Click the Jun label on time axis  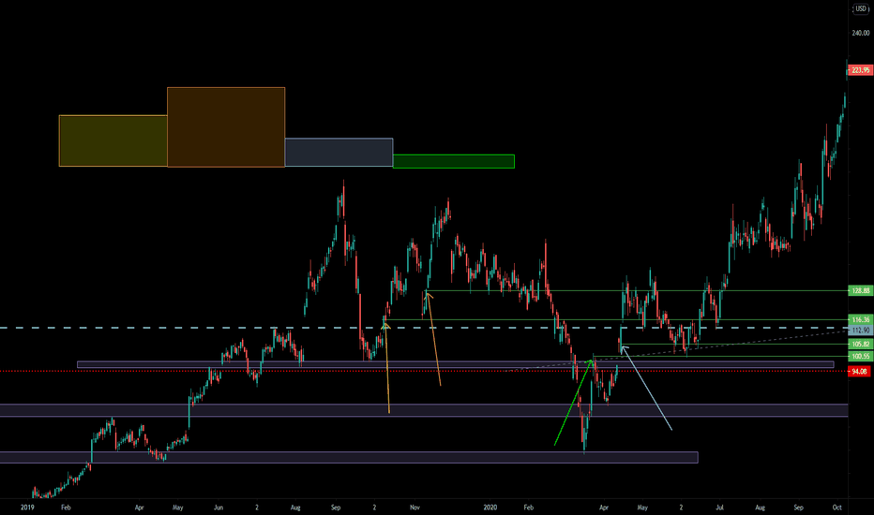pyautogui.click(x=218, y=508)
